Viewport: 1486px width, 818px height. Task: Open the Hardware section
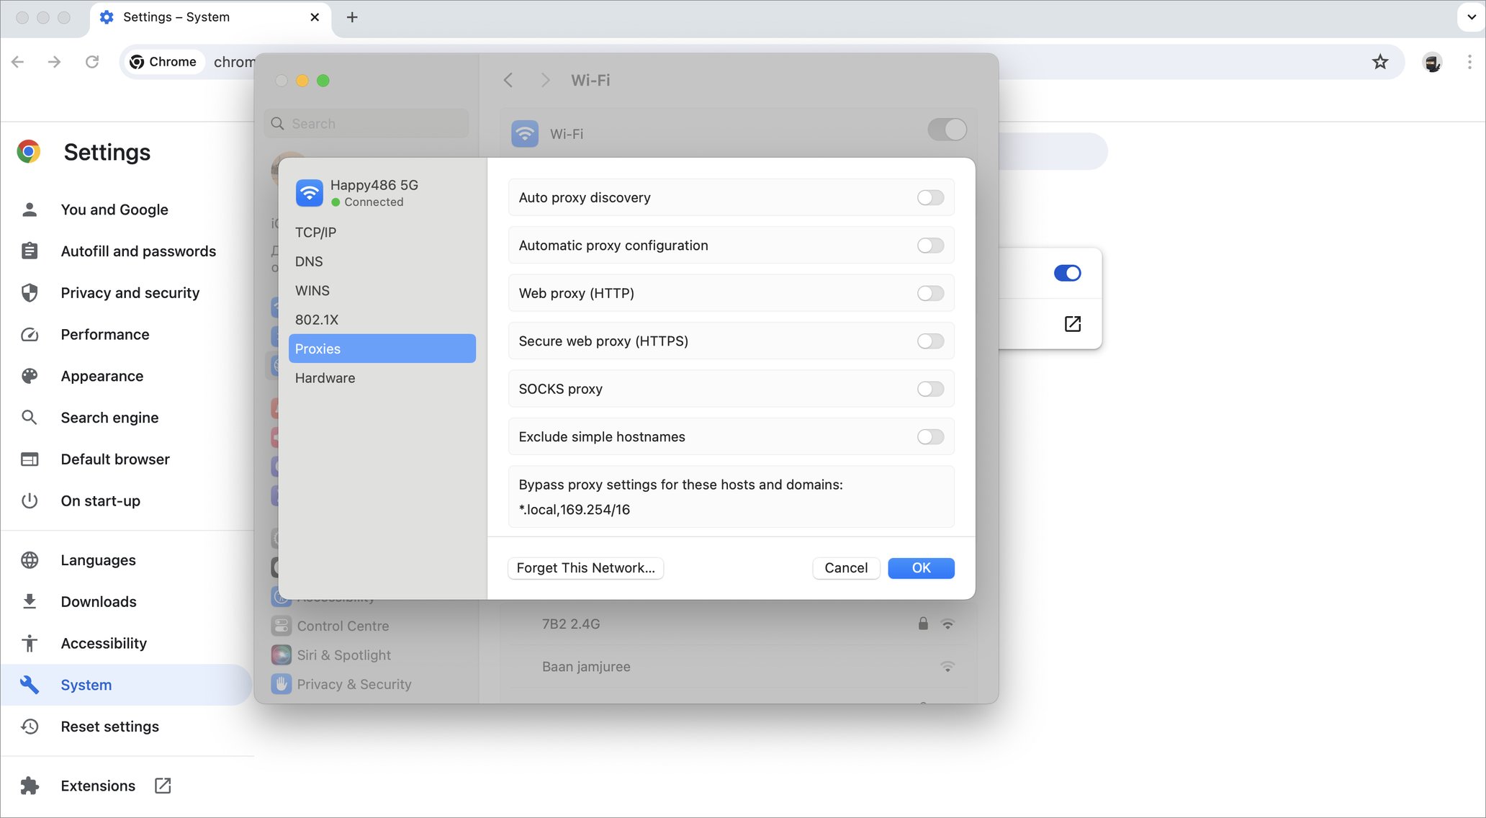click(382, 378)
